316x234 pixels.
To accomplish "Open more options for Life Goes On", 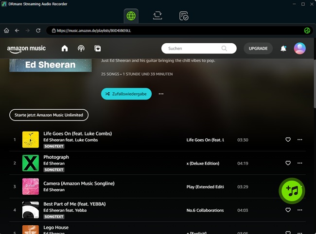I will (x=299, y=139).
